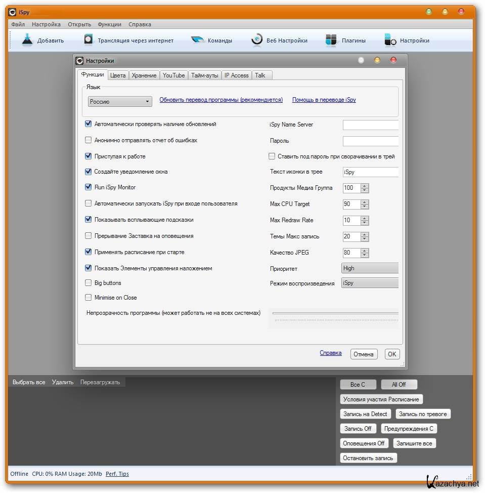Image resolution: width=485 pixels, height=493 pixels.
Task: Open Режим воспроизведения dropdown
Action: pos(370,283)
